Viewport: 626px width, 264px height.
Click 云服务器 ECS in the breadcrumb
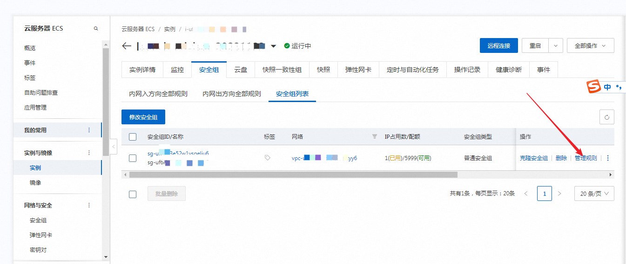coord(138,29)
